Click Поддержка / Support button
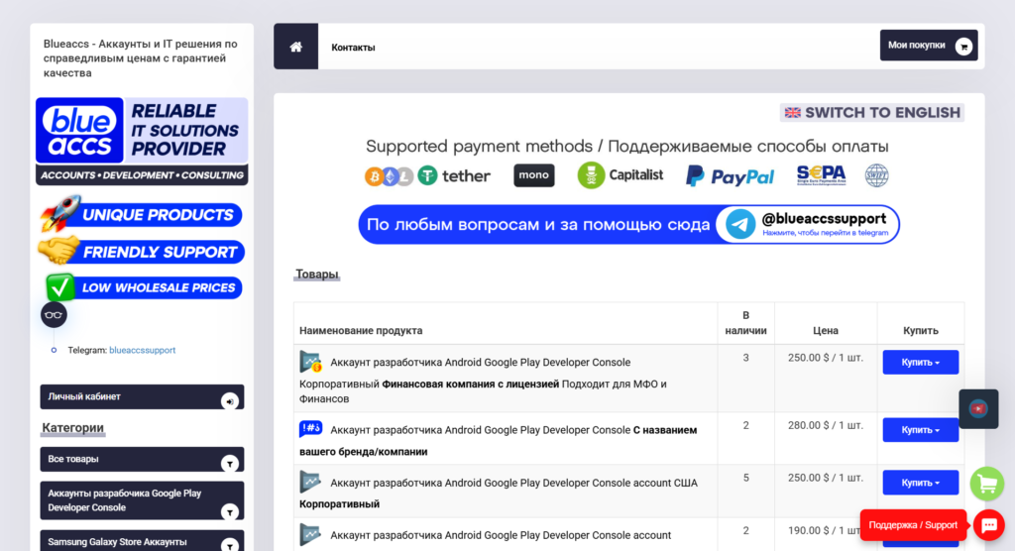1015x551 pixels. [x=913, y=525]
